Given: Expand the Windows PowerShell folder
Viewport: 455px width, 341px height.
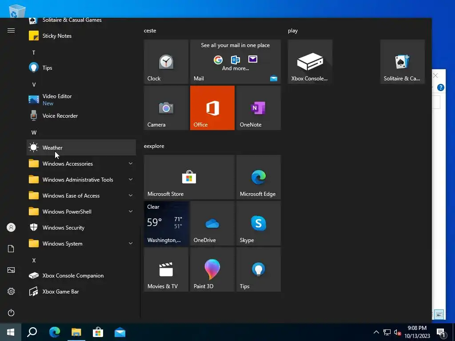Looking at the screenshot, I should (81, 212).
